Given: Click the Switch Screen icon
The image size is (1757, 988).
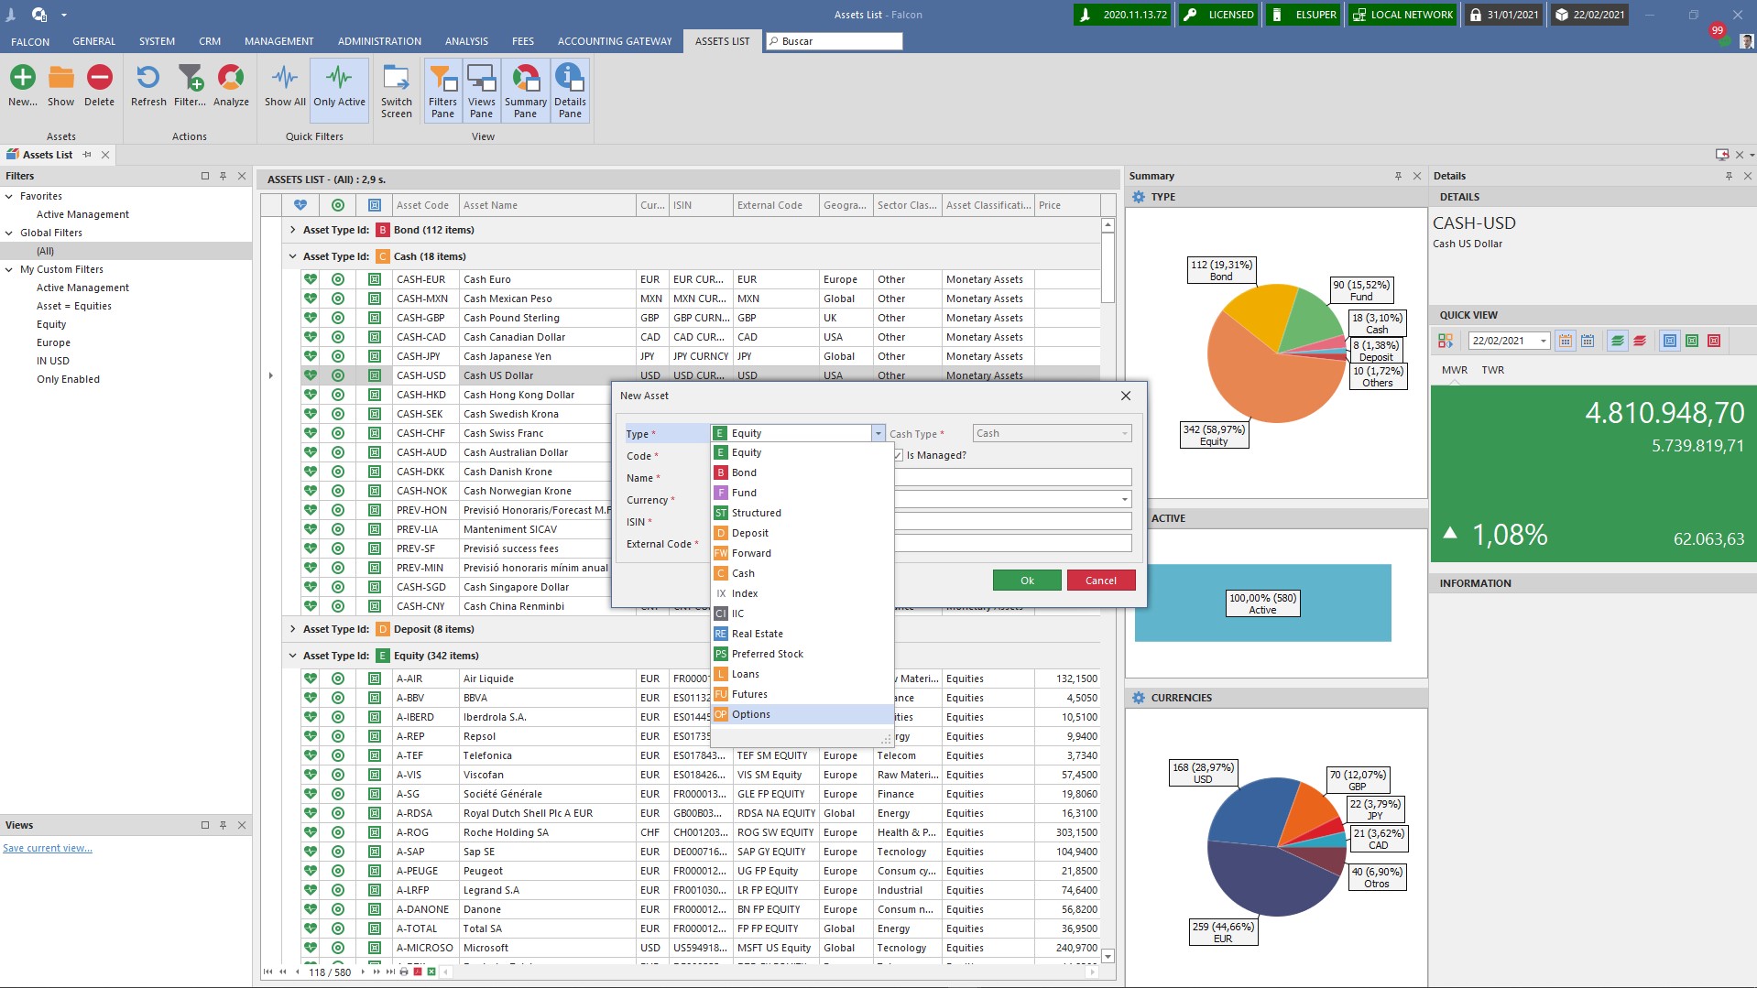Looking at the screenshot, I should point(396,78).
